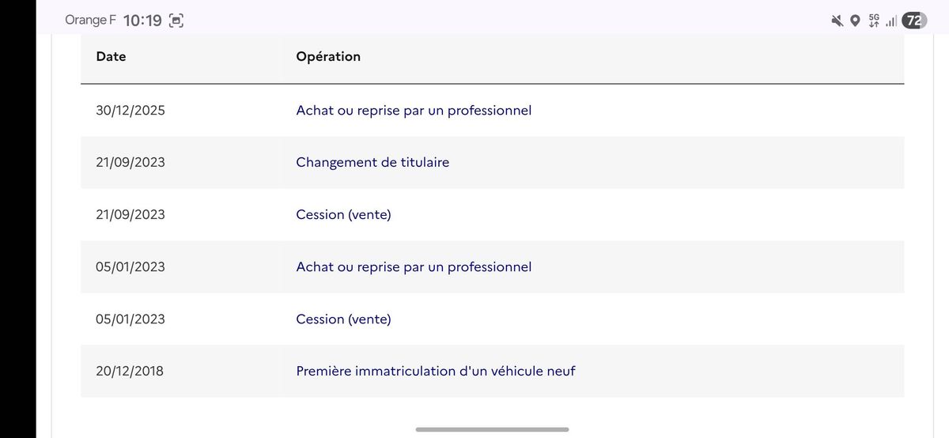Tap the signal strength bars icon
The width and height of the screenshot is (949, 438).
coord(891,22)
